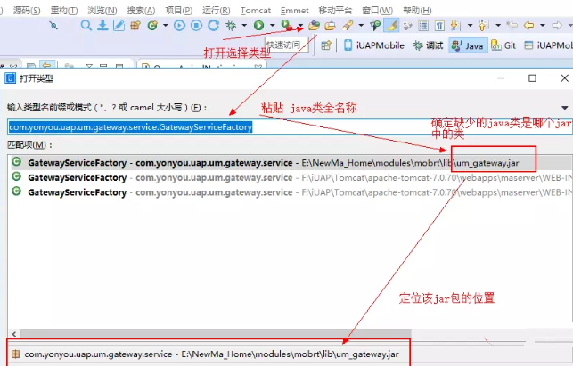The image size is (573, 366).
Task: Click the blue circular play icon
Action: tap(179, 25)
